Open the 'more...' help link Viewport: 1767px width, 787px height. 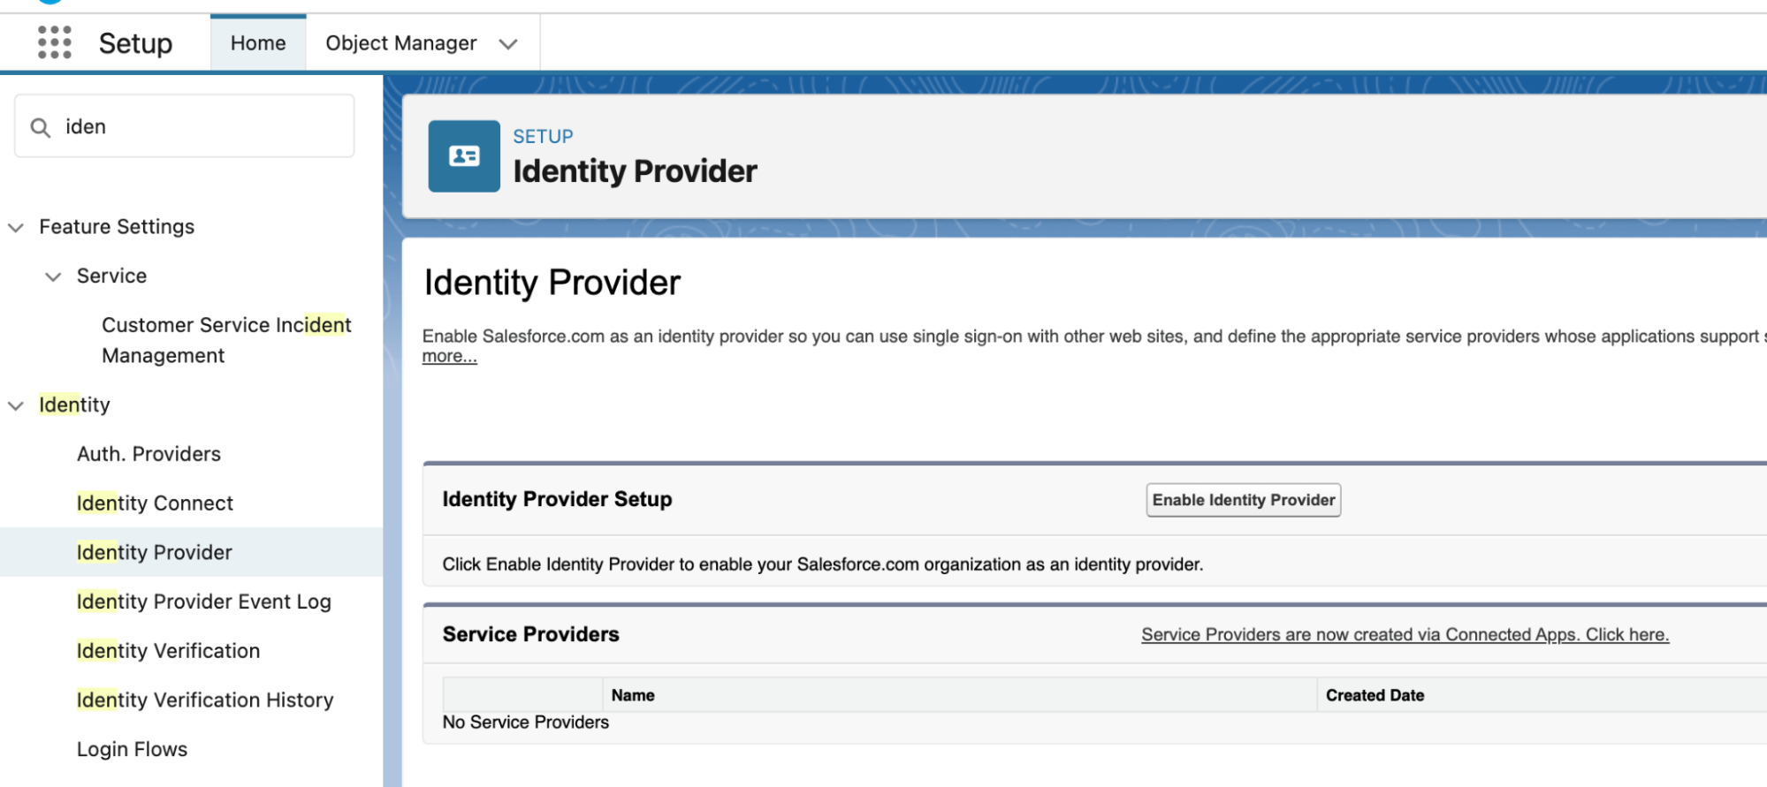[448, 355]
